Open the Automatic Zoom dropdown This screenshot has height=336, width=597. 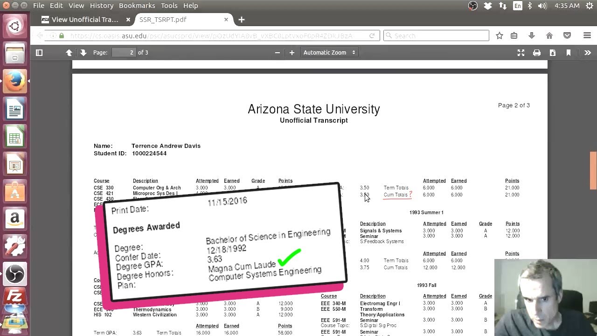(329, 53)
